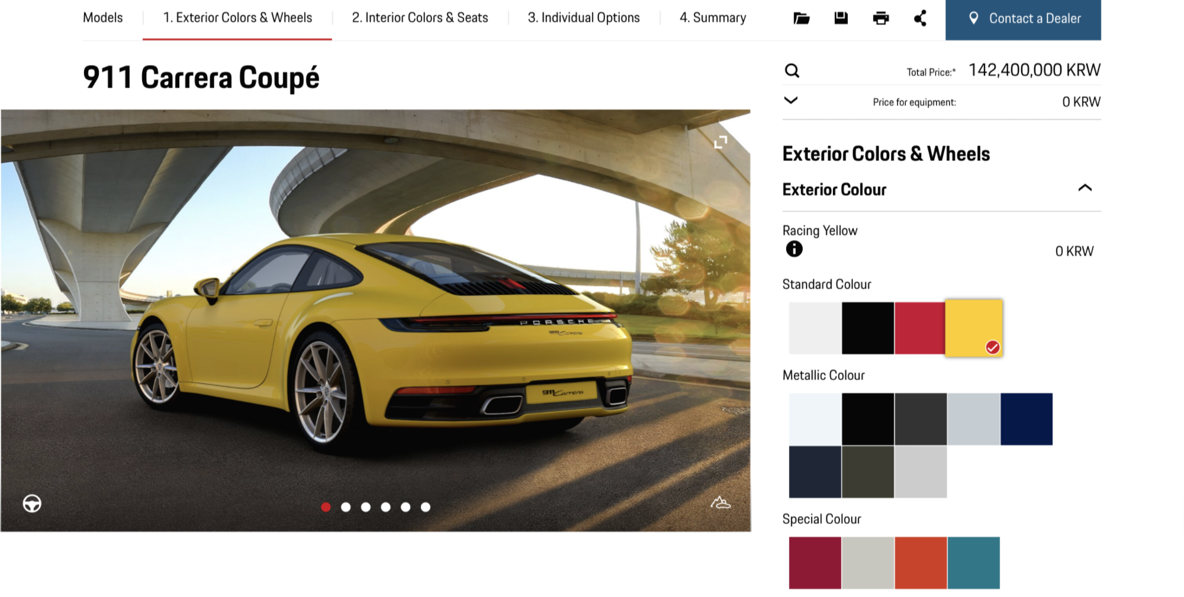Switch to interior steering wheel view

[32, 504]
